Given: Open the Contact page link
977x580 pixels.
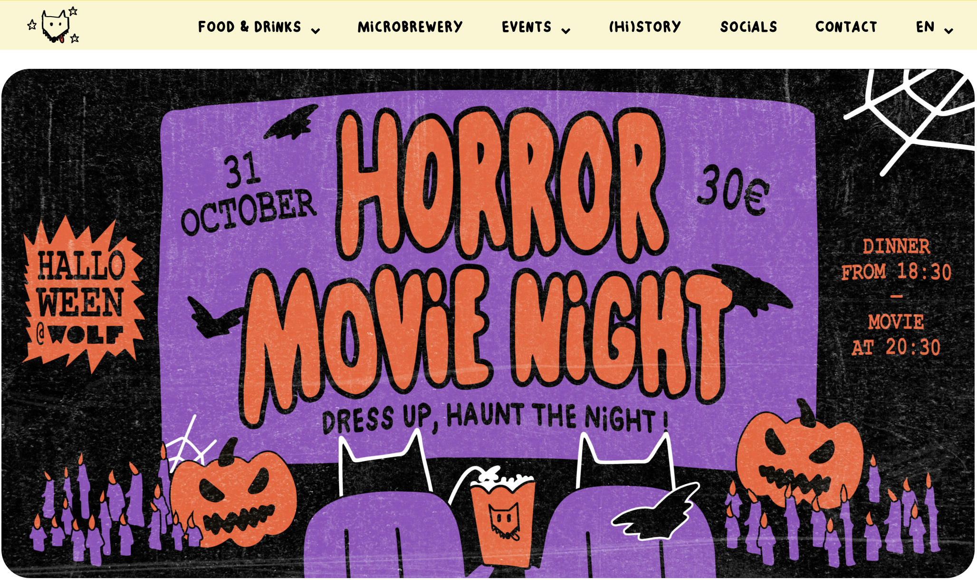Looking at the screenshot, I should [846, 27].
